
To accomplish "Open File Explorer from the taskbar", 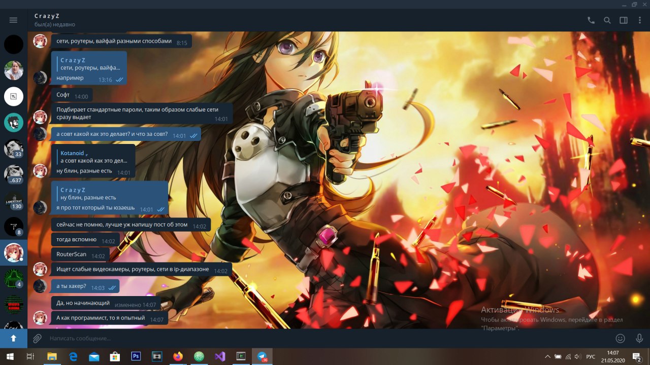I will 52,356.
